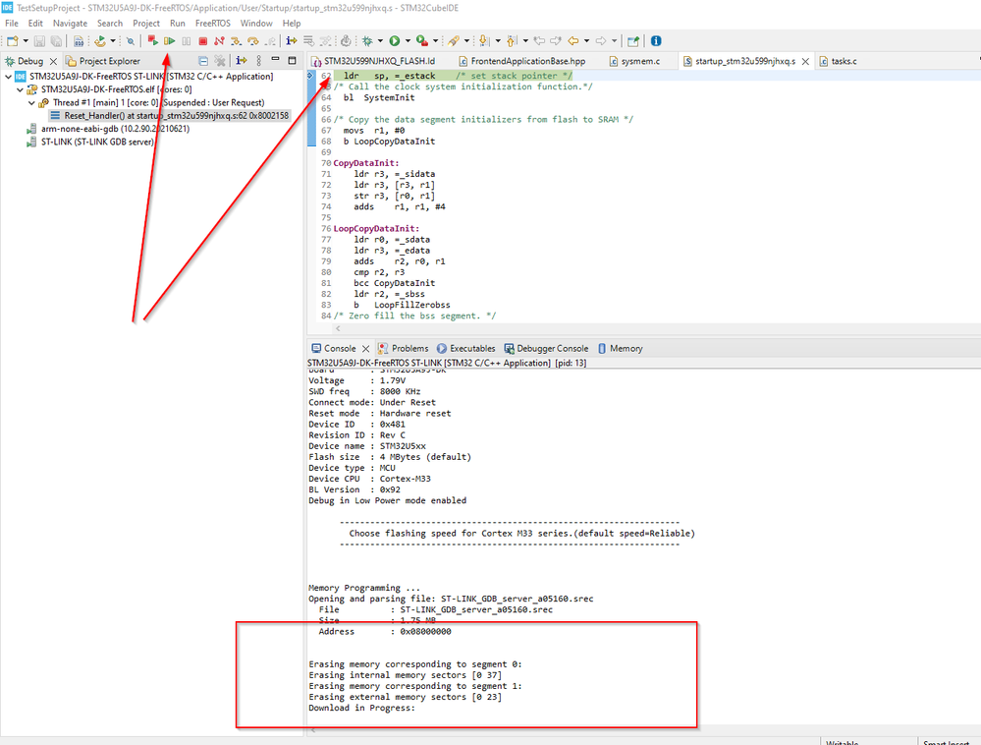
Task: Click the Step Into icon
Action: coord(236,41)
